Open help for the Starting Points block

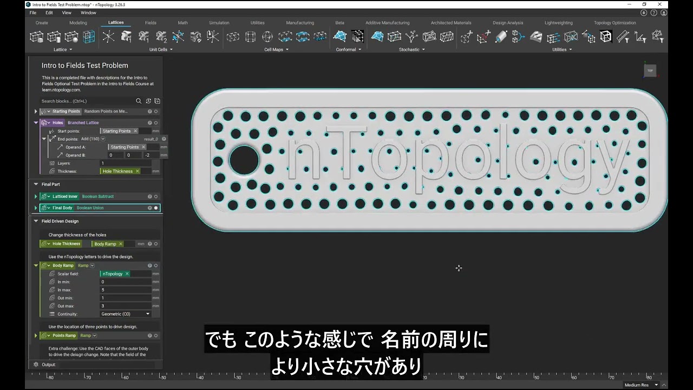(150, 112)
